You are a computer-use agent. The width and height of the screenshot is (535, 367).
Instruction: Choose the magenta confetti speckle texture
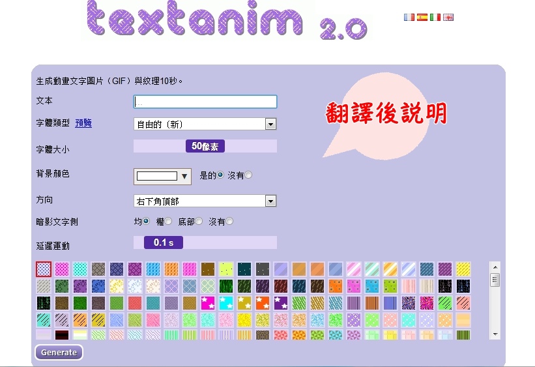[427, 303]
